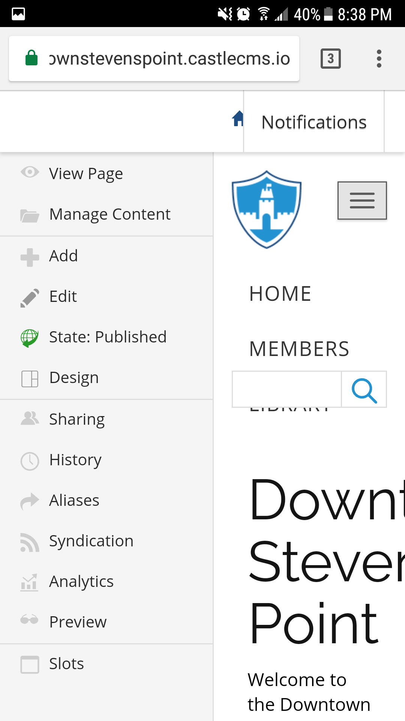Click the Sharing users icon

point(30,418)
